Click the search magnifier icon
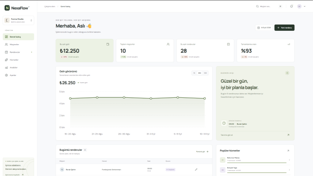This screenshot has width=313, height=176. pyautogui.click(x=257, y=6)
